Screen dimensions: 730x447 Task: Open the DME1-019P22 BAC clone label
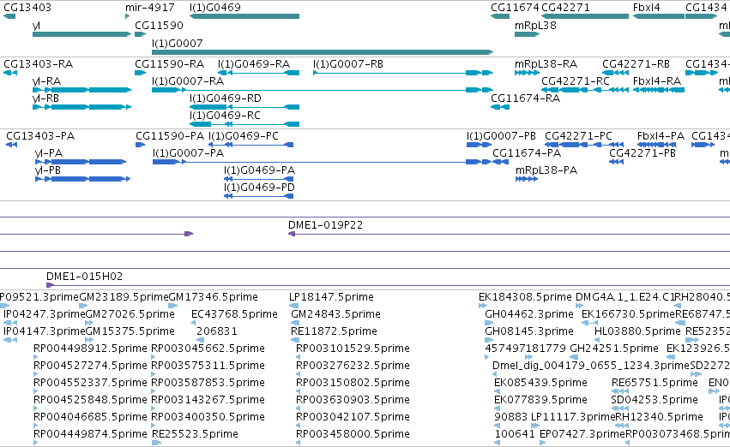(x=325, y=225)
